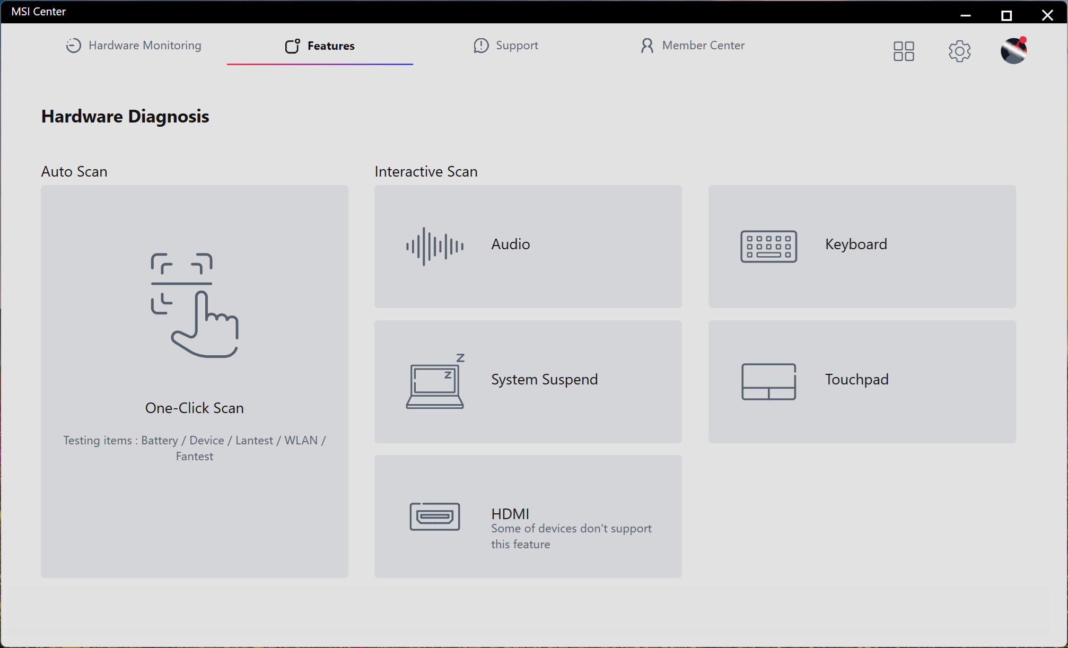1068x648 pixels.
Task: Click the HDMI port icon
Action: (434, 516)
